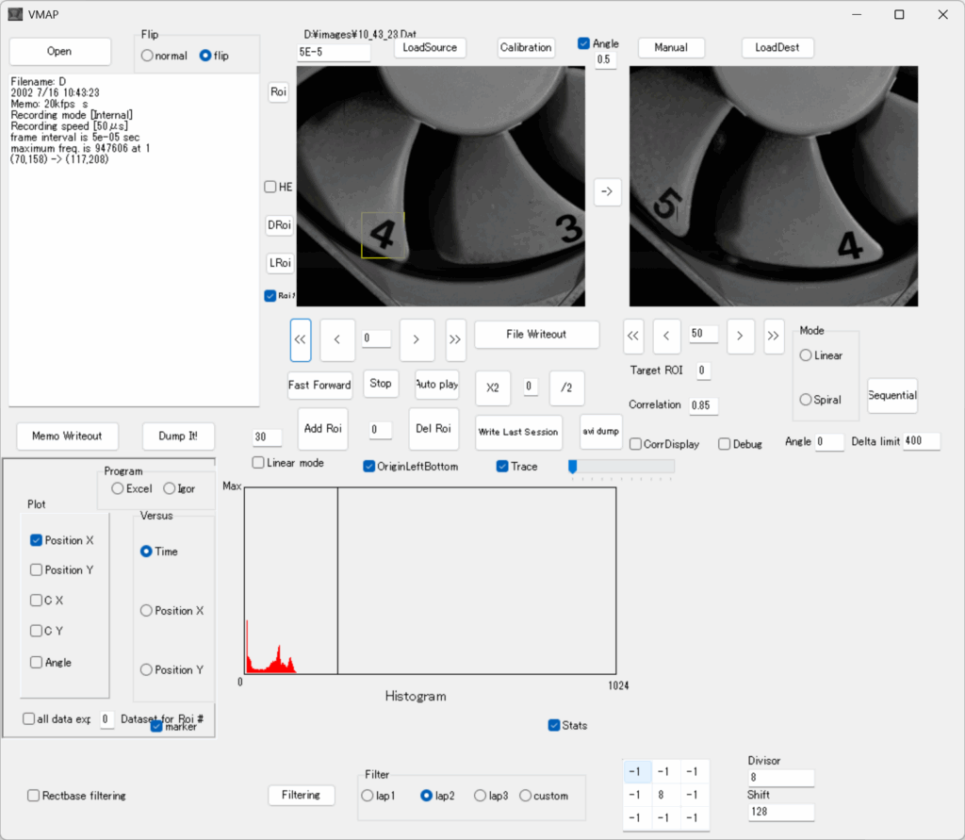Step source image back one frame
Image resolution: width=965 pixels, height=840 pixels.
(337, 339)
